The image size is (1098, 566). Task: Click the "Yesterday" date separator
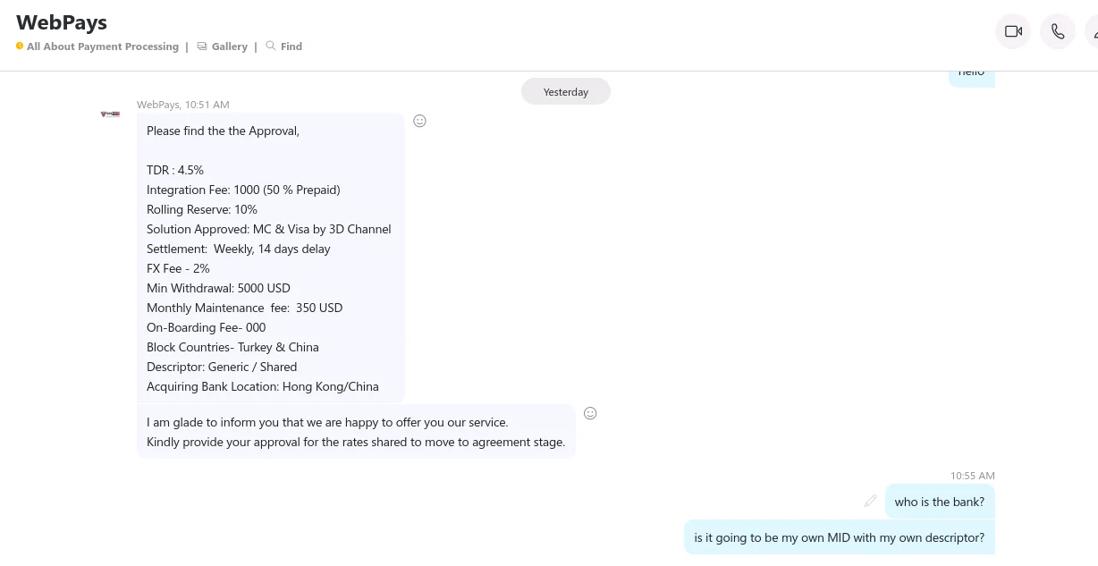(566, 92)
